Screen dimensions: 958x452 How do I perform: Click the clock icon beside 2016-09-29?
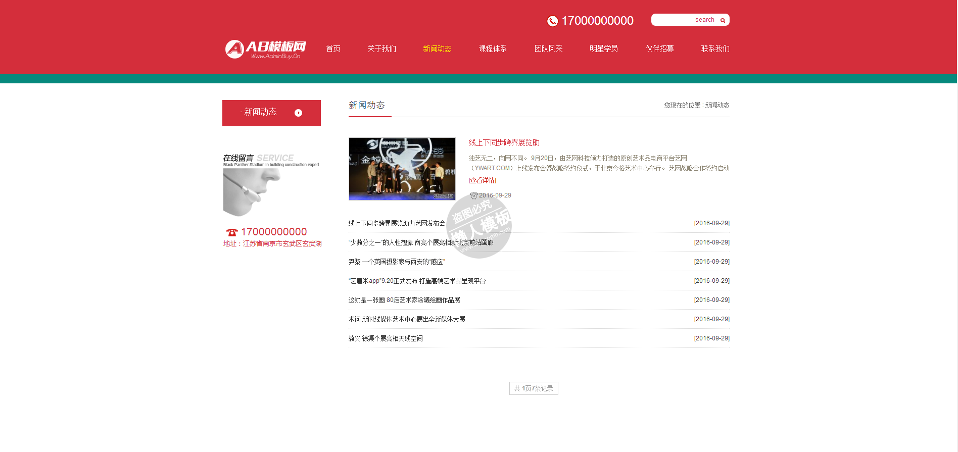pyautogui.click(x=473, y=195)
